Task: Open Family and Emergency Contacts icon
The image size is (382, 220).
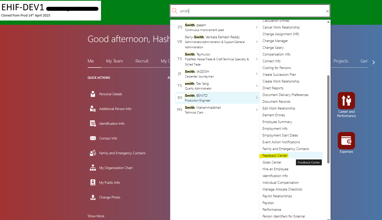Action: click(x=93, y=153)
